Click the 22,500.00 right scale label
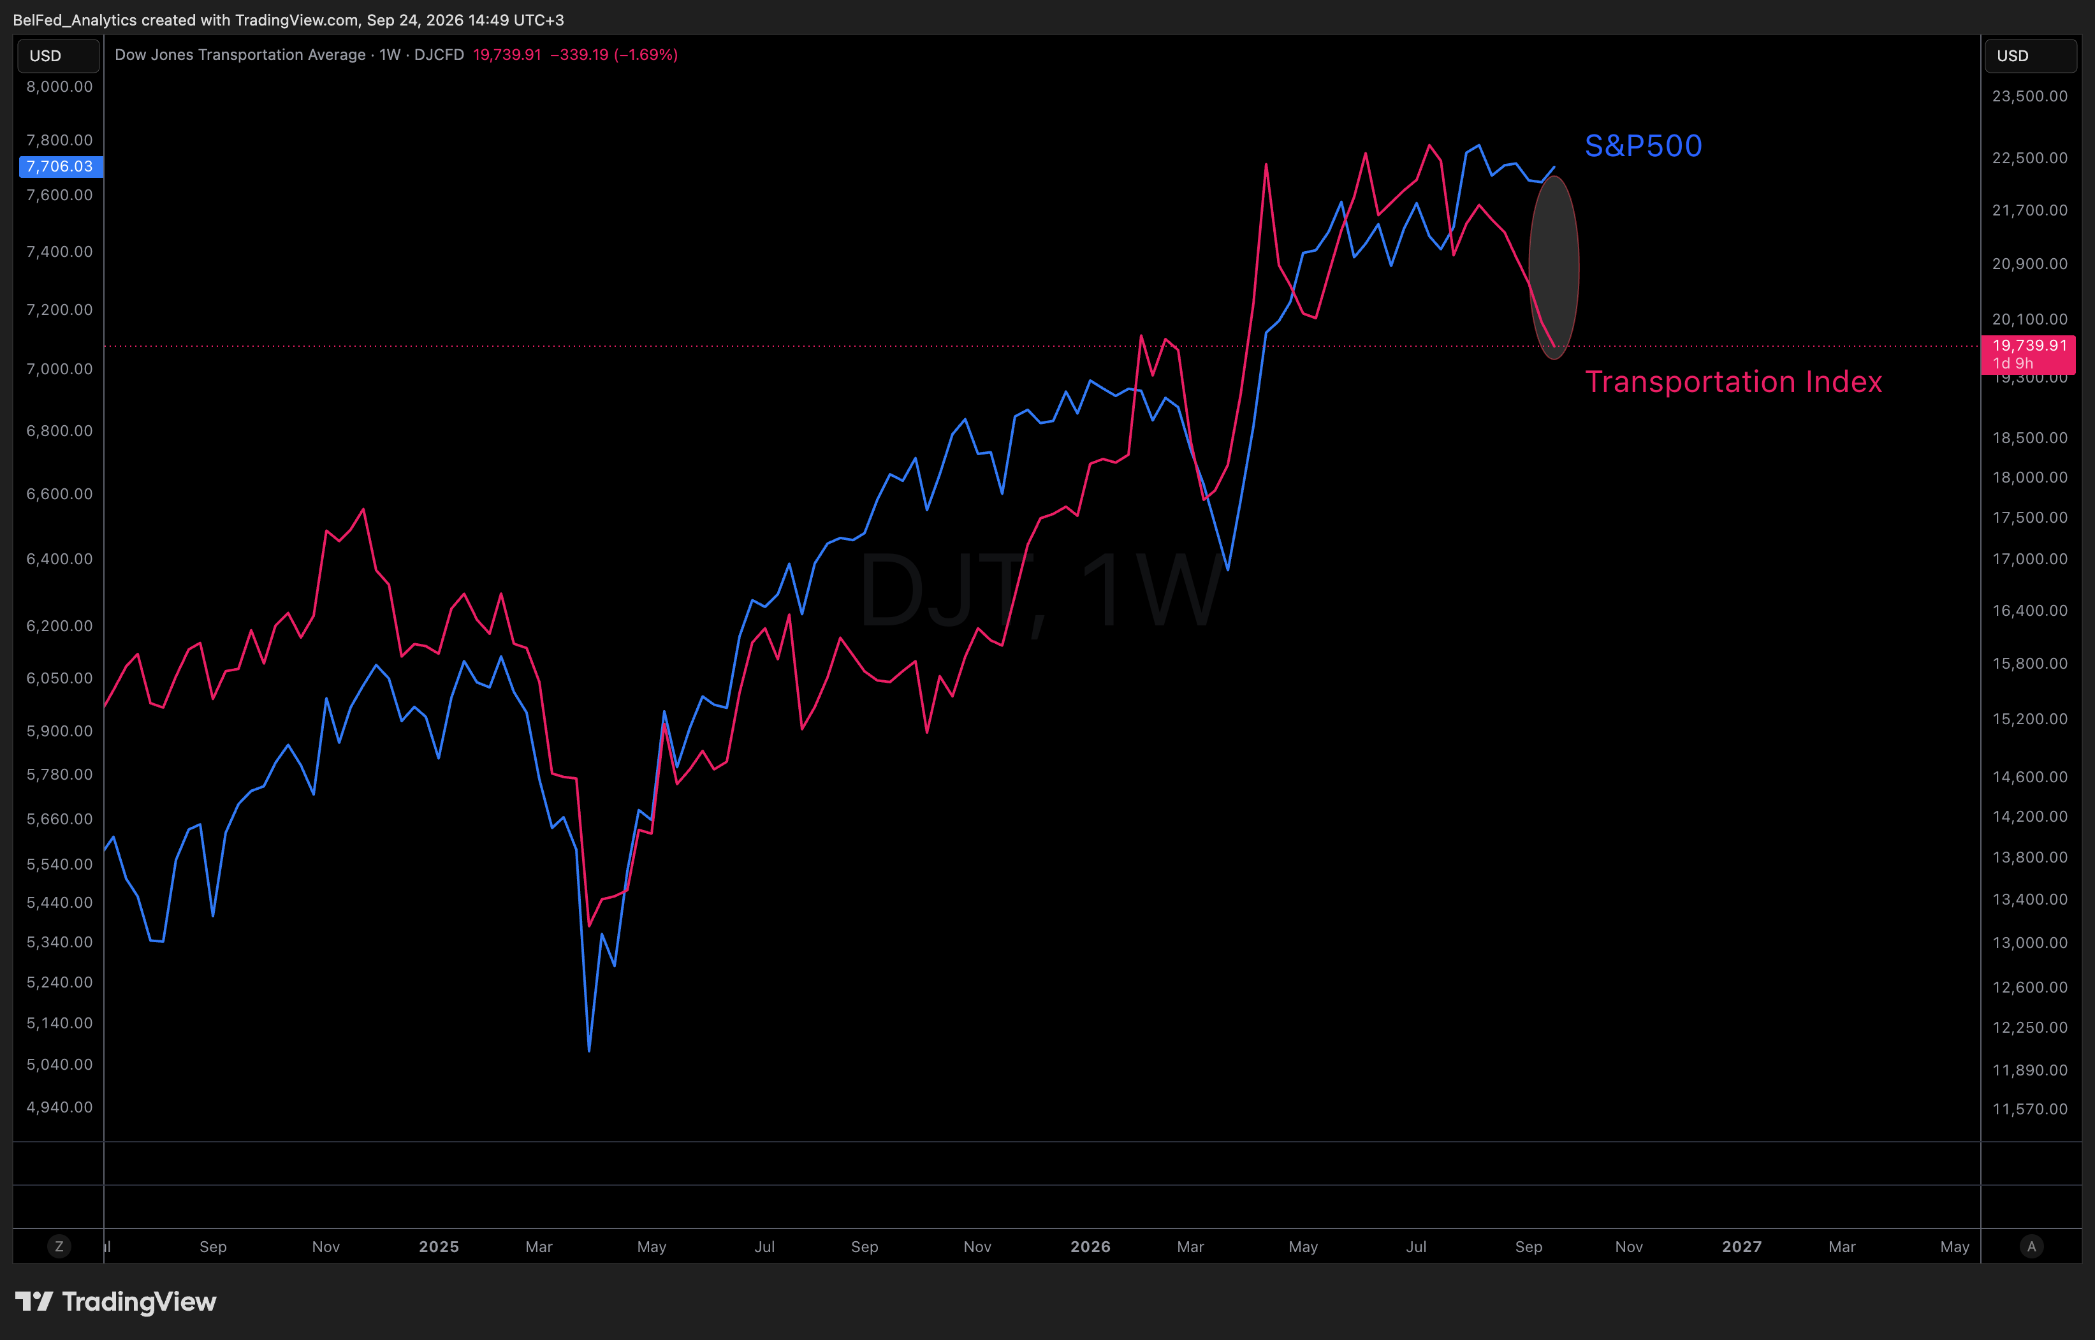Image resolution: width=2095 pixels, height=1340 pixels. (x=2030, y=157)
